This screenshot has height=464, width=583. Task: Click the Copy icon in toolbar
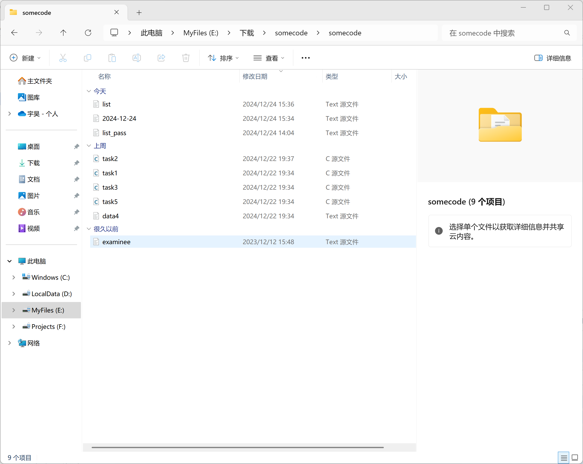pos(87,58)
